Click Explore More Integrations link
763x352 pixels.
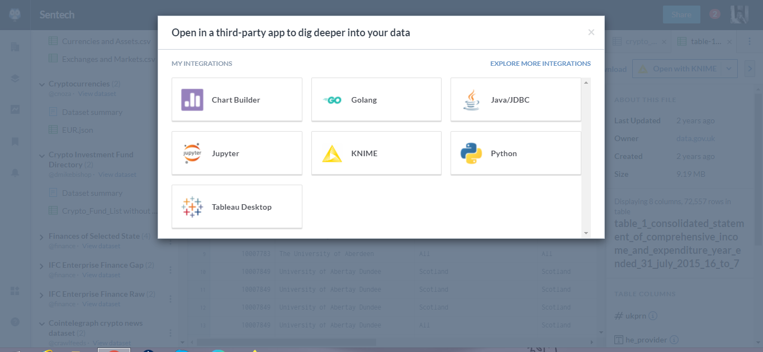541,64
